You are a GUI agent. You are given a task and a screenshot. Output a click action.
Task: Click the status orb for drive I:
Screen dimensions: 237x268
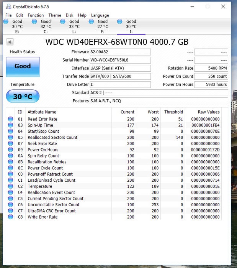[x=120, y=21]
